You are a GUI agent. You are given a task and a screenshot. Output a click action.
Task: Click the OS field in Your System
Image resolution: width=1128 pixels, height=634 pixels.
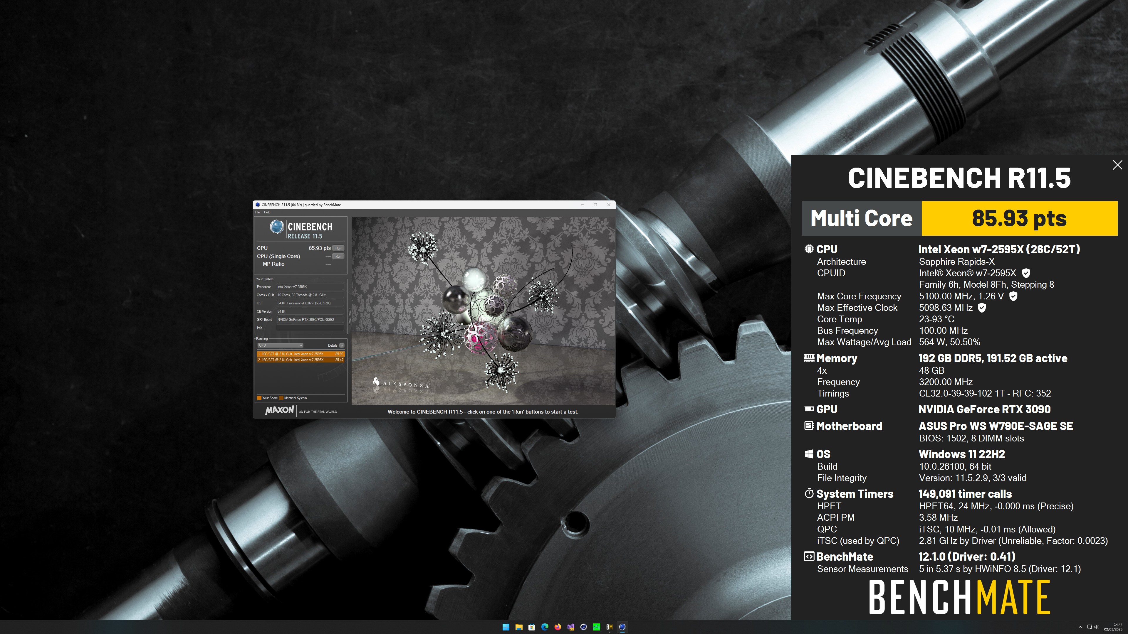point(310,303)
